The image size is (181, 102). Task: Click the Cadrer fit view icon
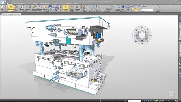123,8
